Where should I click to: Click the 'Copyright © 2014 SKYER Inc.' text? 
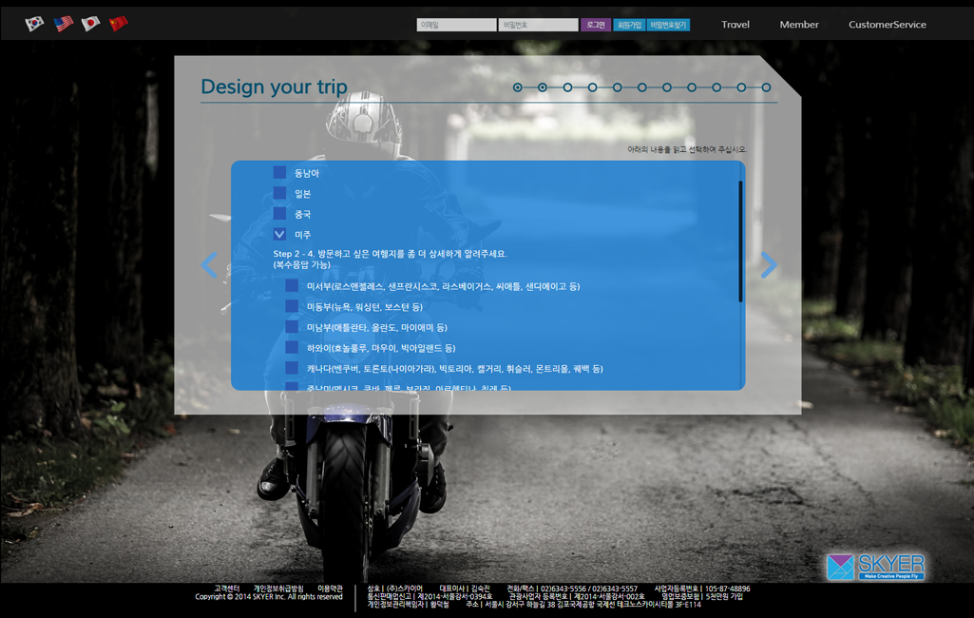(x=269, y=597)
